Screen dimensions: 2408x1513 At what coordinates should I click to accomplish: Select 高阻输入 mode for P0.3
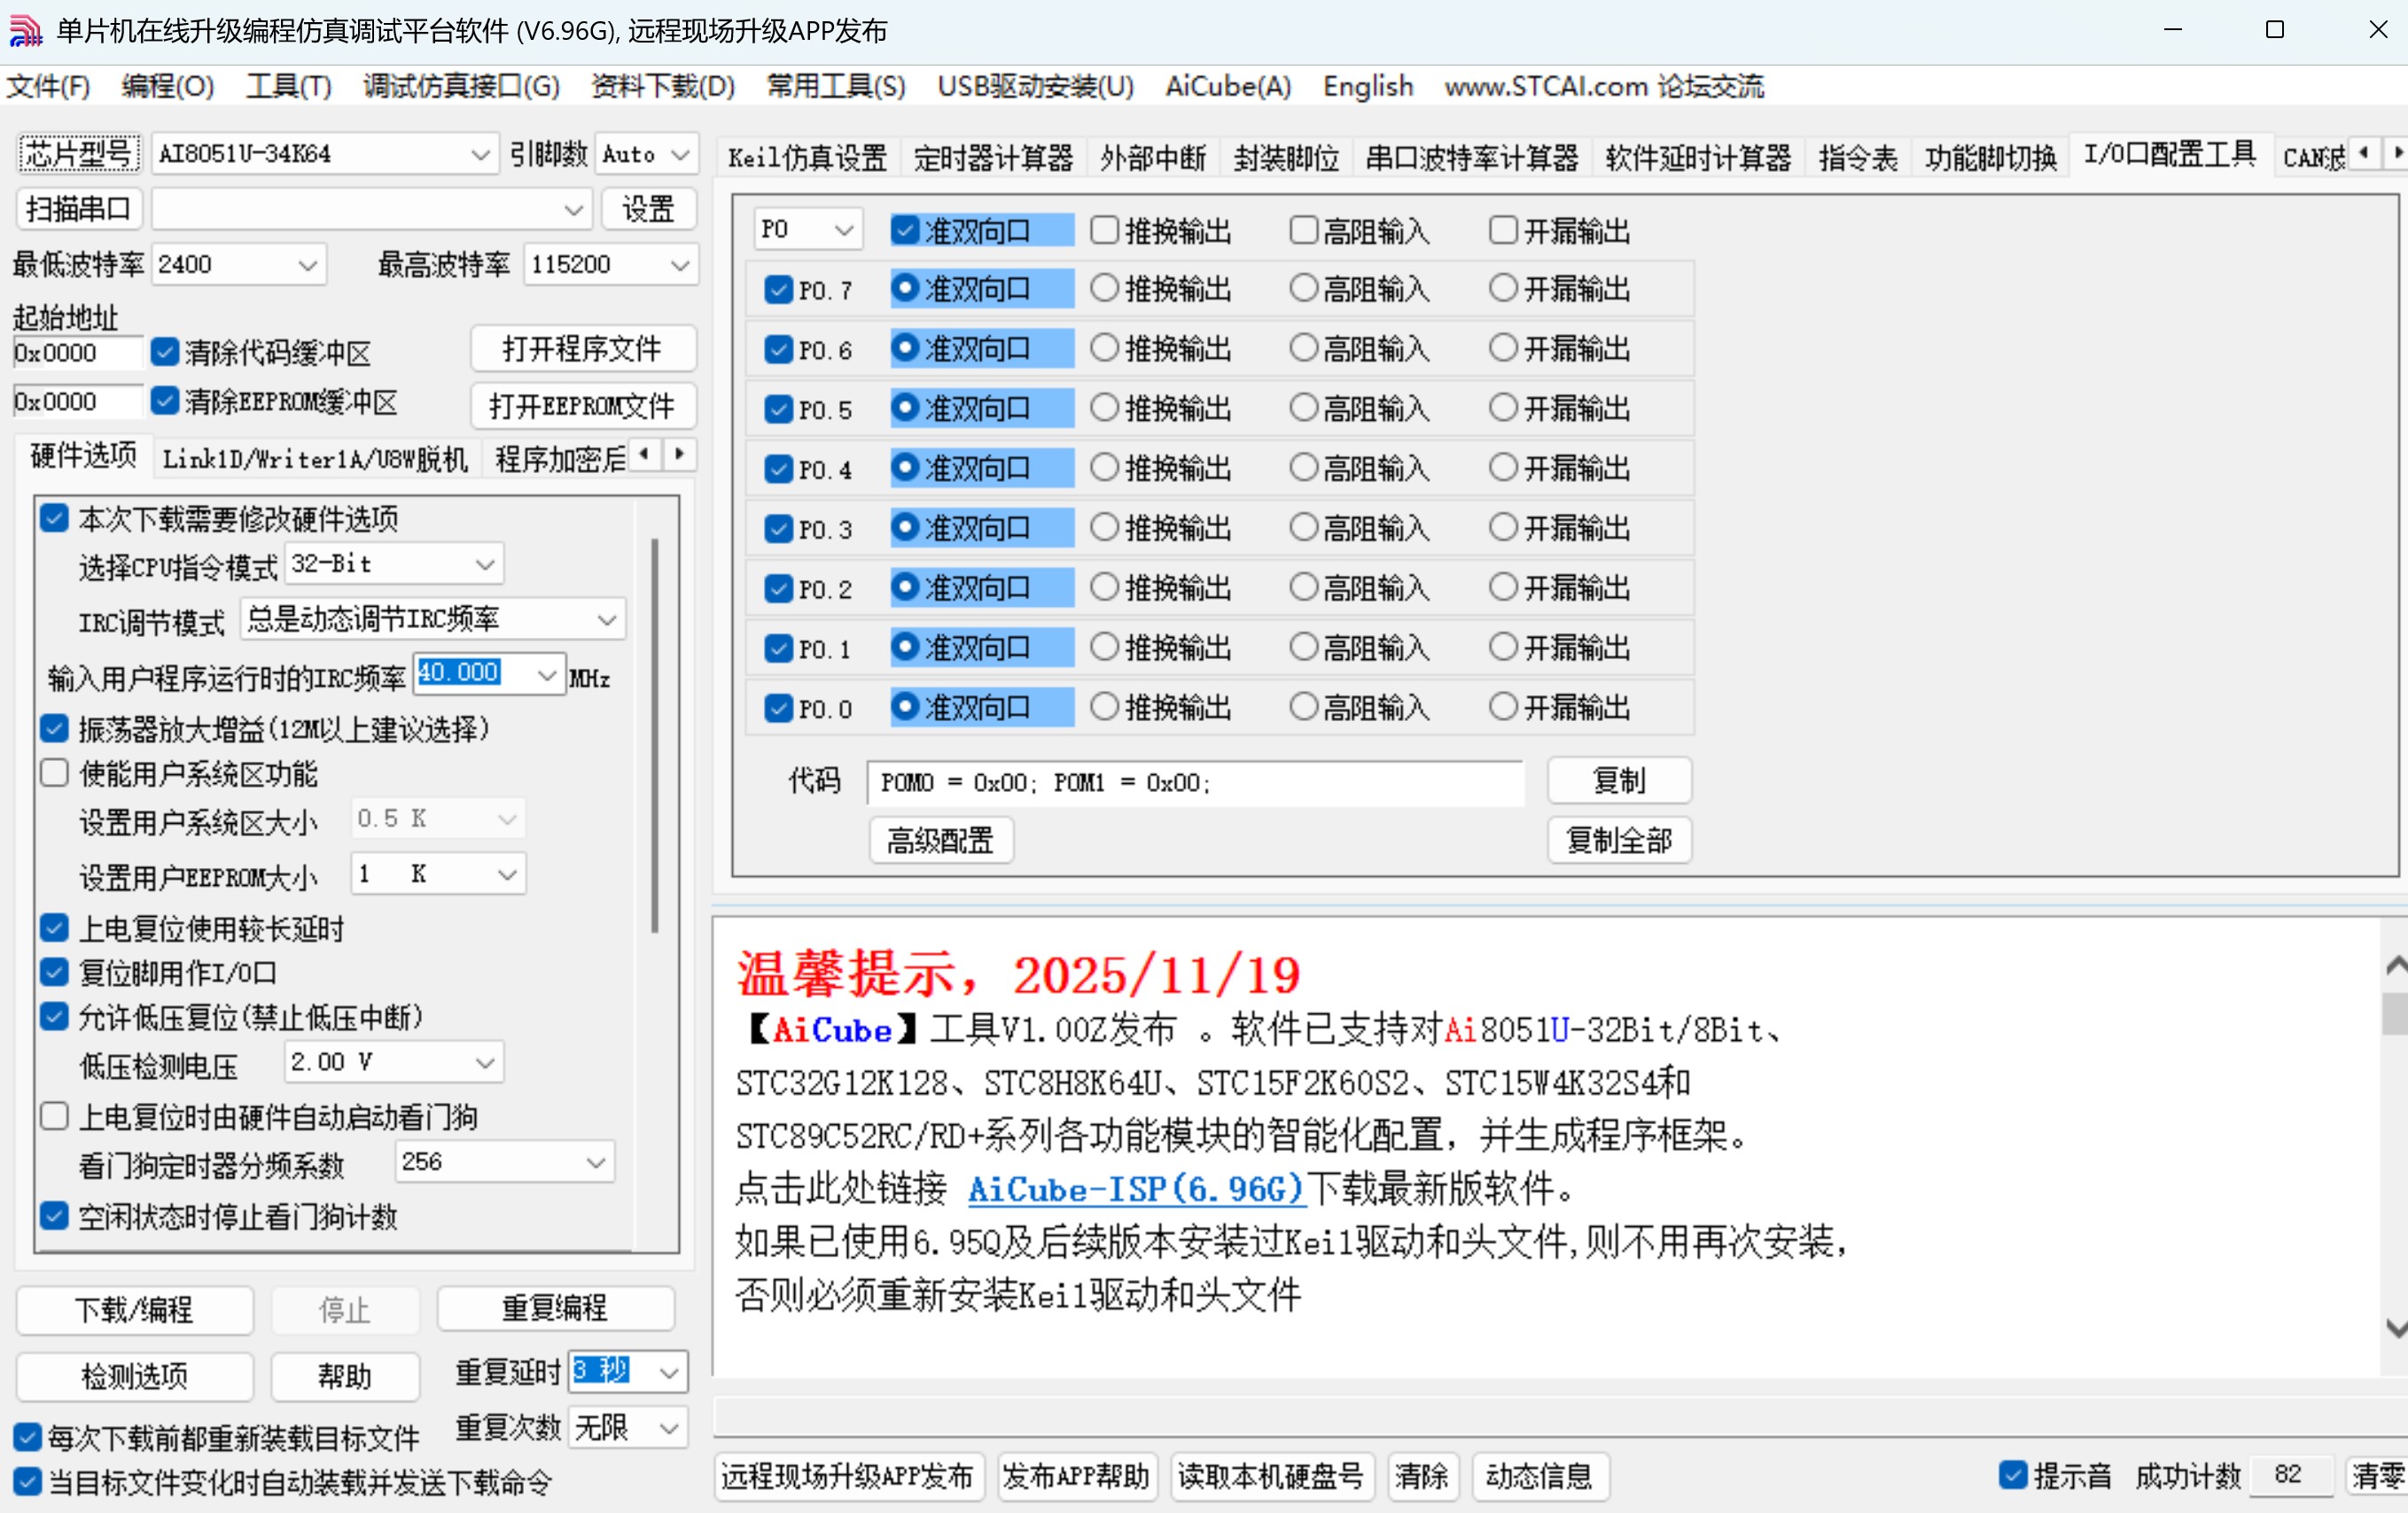pyautogui.click(x=1303, y=528)
